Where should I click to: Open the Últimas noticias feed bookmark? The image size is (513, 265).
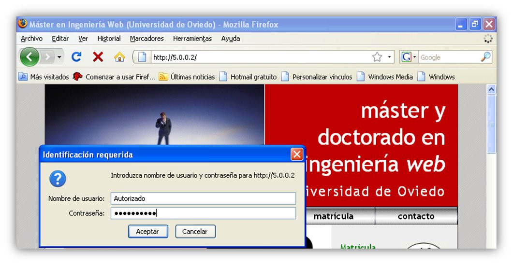[x=187, y=77]
